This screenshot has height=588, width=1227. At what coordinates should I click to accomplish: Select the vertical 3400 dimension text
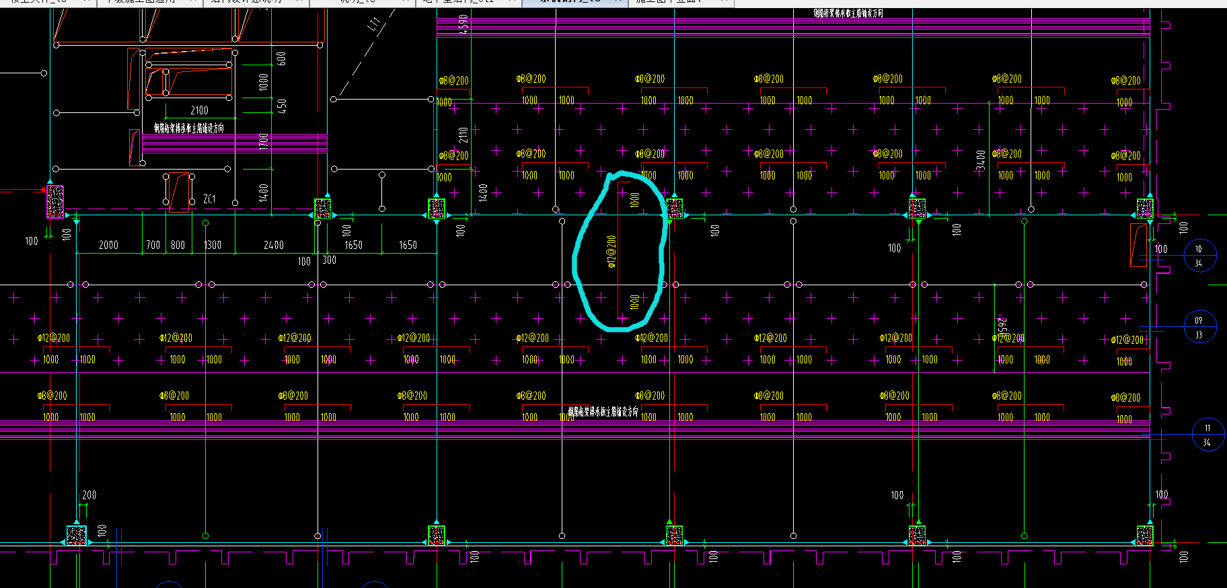tap(981, 160)
